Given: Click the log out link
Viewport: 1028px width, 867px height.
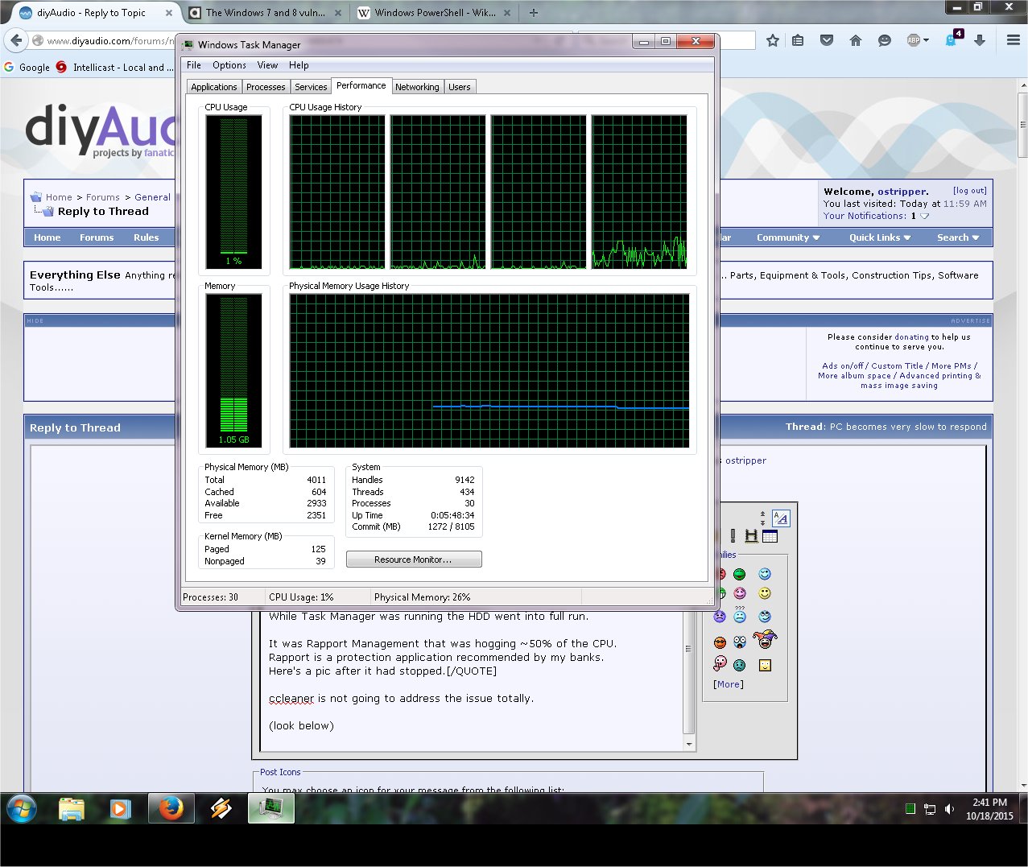Looking at the screenshot, I should point(969,191).
